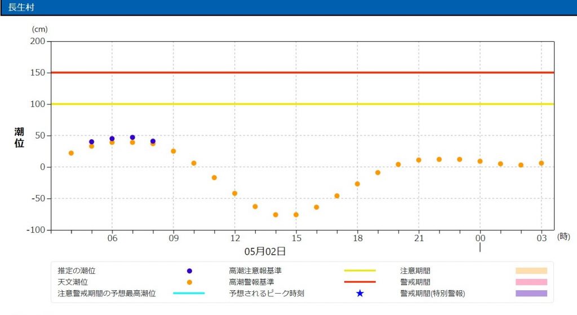
Task: Click the 警戒期間(特別警報) legend label
Action: (x=433, y=294)
